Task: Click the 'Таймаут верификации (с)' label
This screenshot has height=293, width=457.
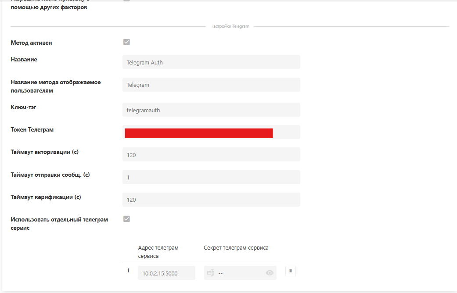Action: (46, 197)
